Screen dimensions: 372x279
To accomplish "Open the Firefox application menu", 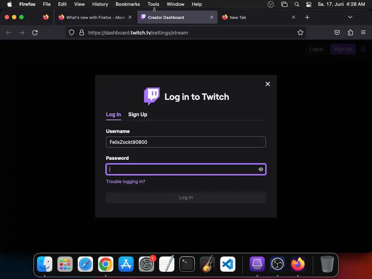I will click(x=27, y=4).
